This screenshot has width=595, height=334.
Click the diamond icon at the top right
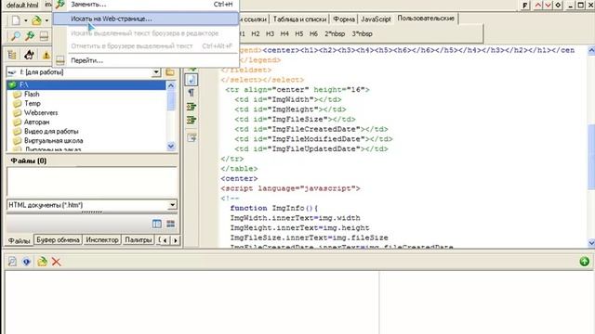tap(558, 6)
